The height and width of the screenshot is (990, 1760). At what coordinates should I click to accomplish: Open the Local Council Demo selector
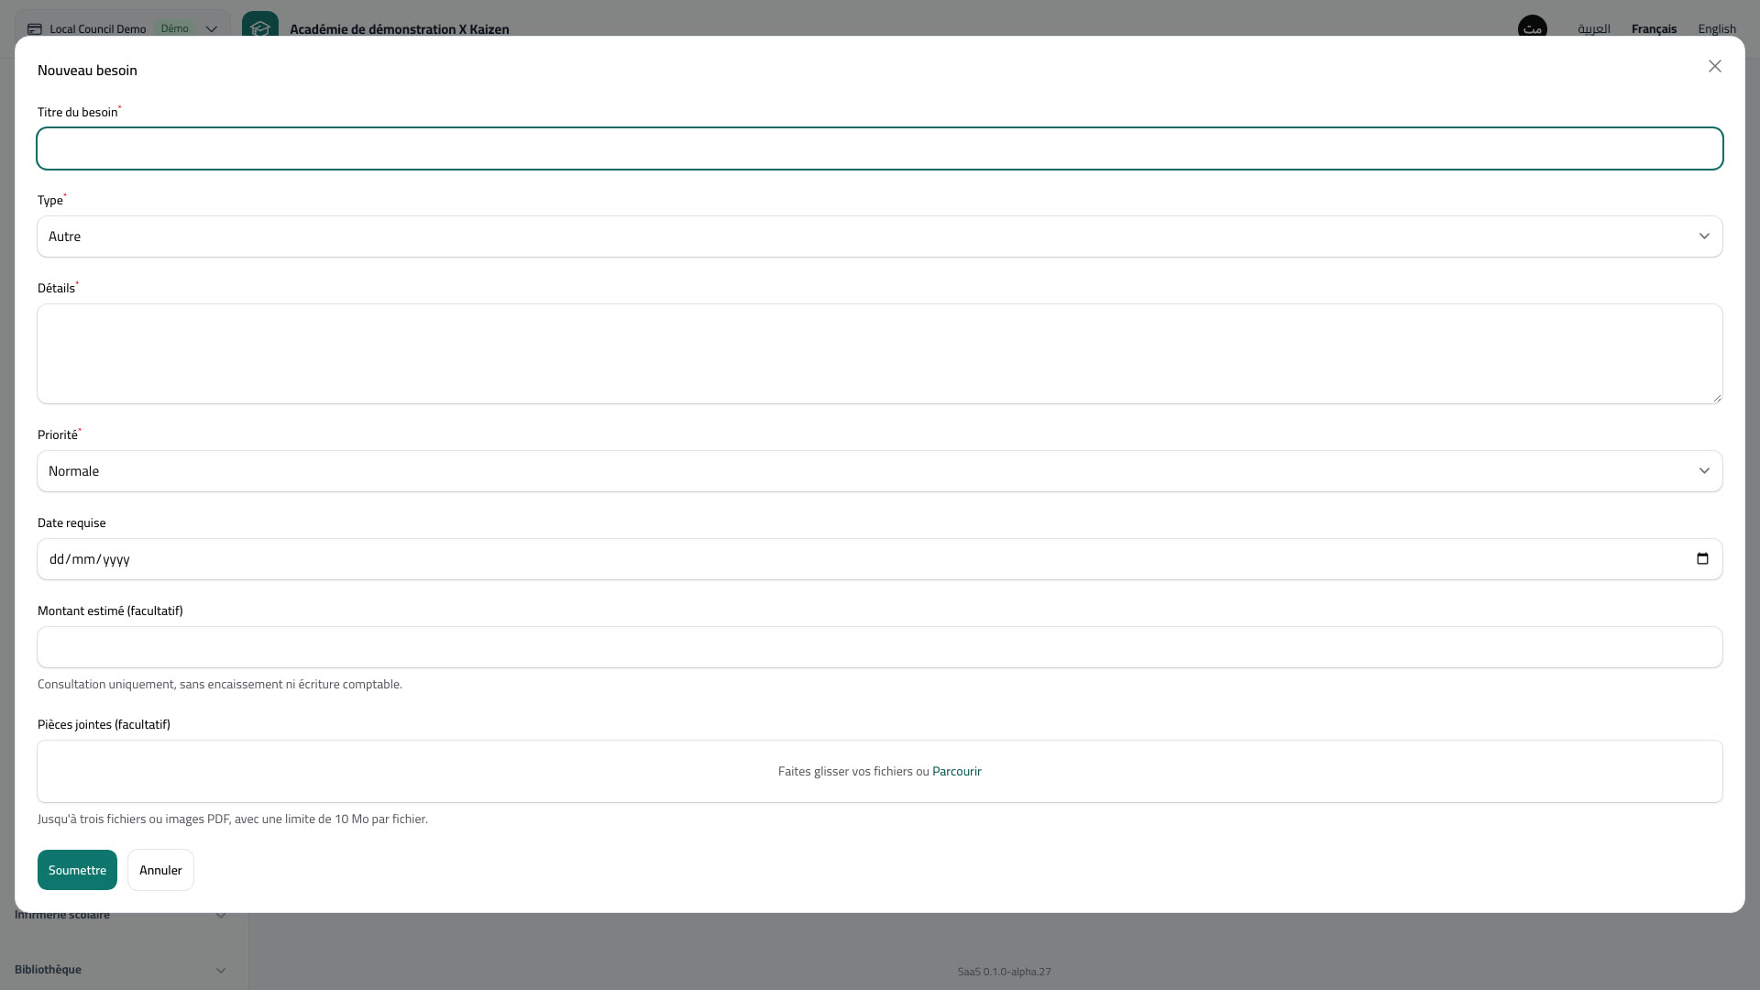point(122,28)
